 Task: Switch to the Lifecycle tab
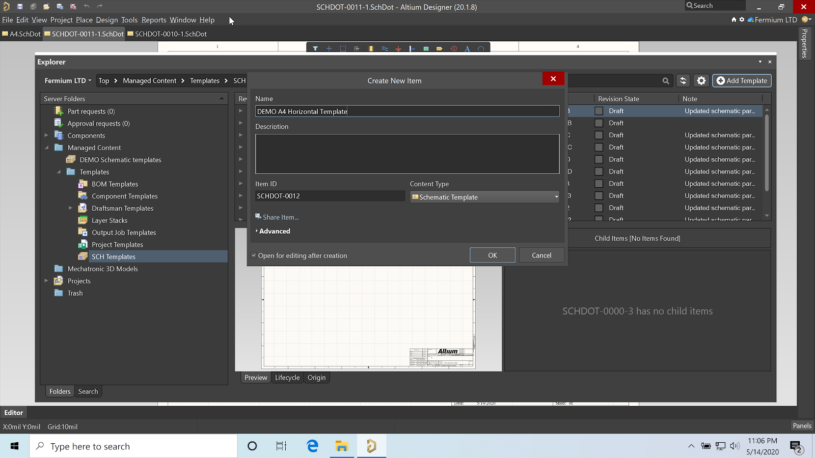click(287, 378)
